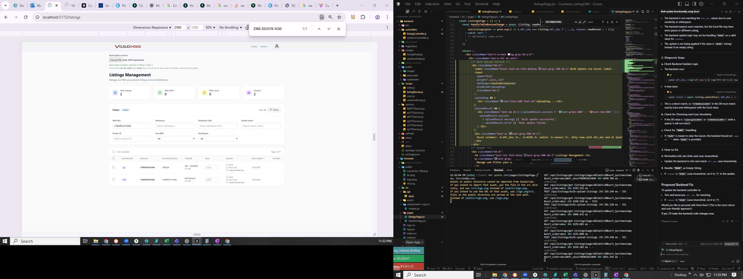Open the Selection menu in Cursor
Screen dimensions: 743x279
coord(432,4)
